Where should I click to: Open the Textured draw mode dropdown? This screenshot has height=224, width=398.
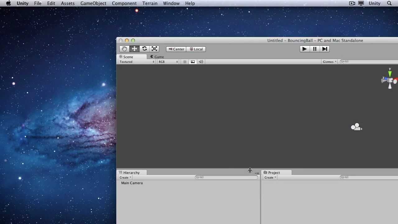(x=137, y=62)
